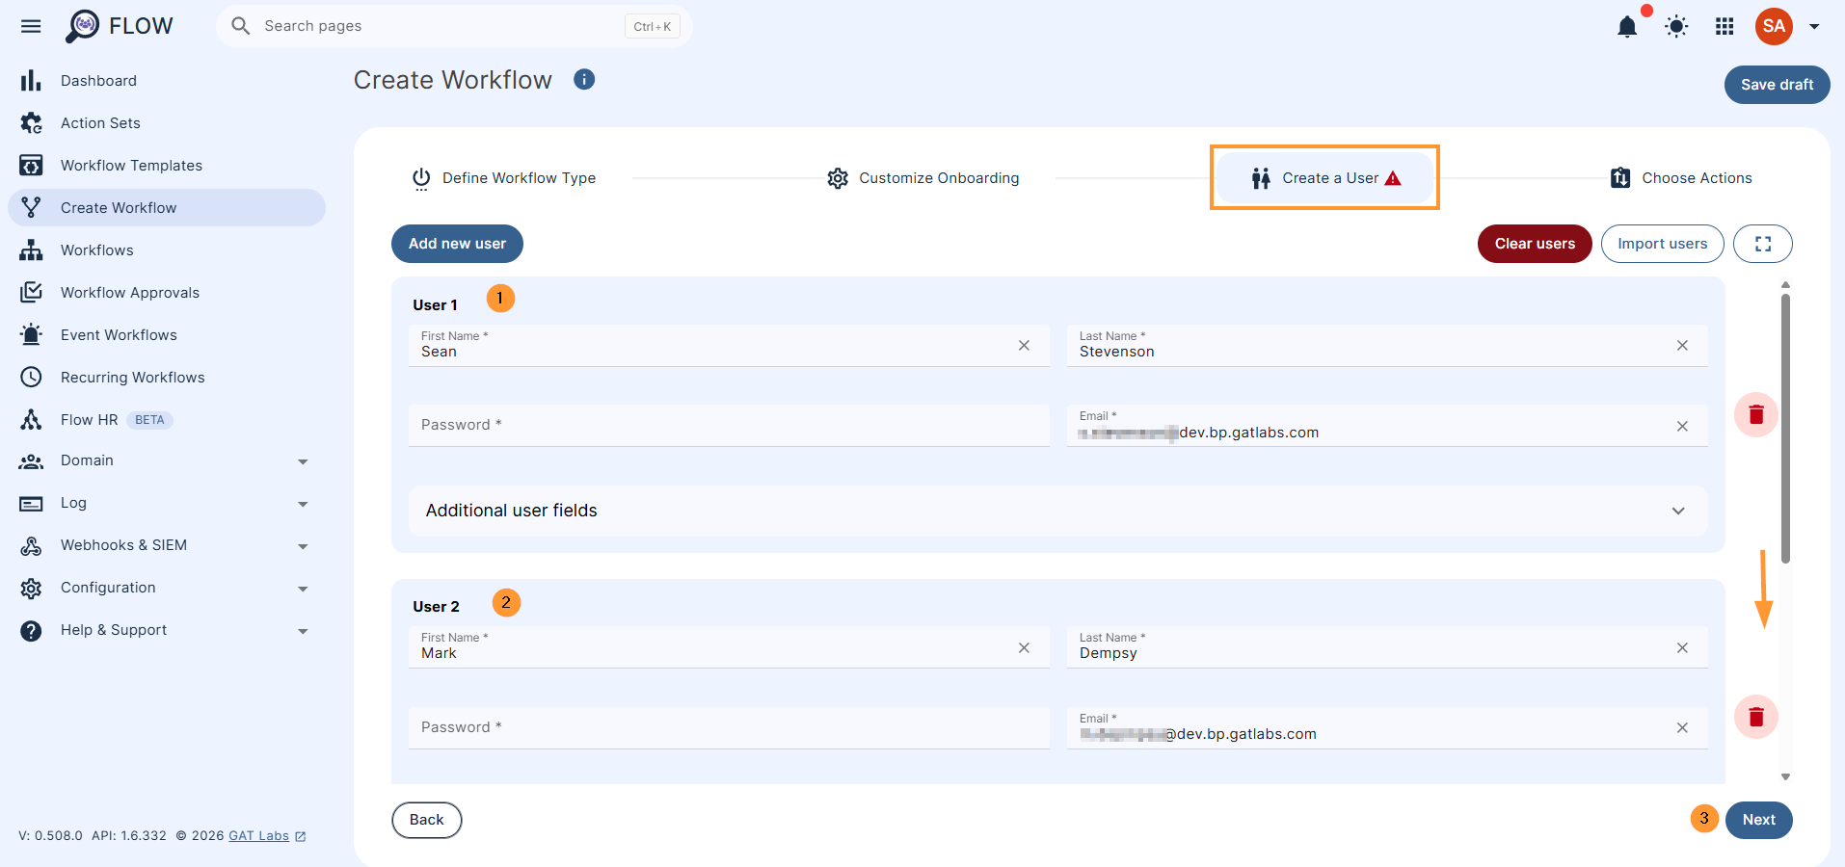Viewport: 1845px width, 867px height.
Task: Click the Webhooks & SIEM icon
Action: [31, 546]
